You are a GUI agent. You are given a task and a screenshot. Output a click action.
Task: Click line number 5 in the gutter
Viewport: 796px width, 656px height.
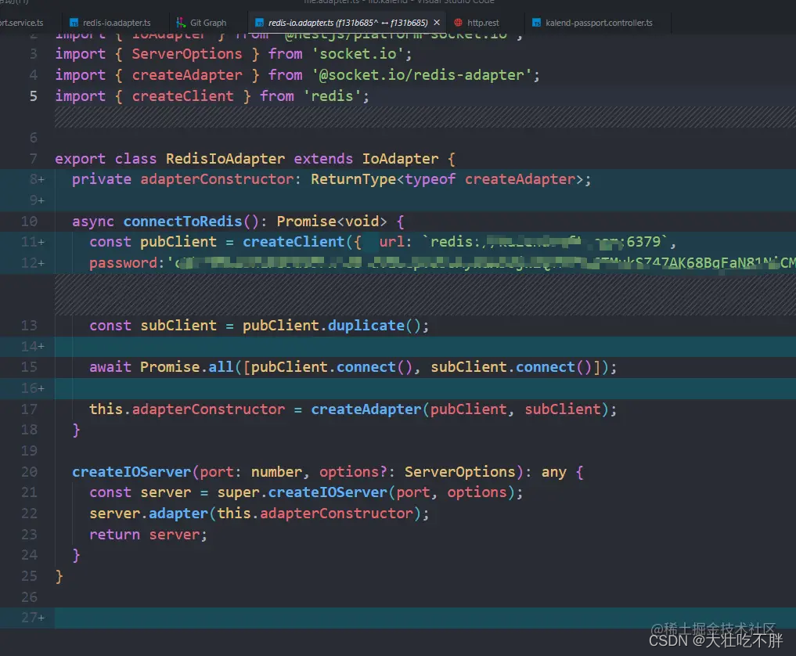tap(34, 96)
